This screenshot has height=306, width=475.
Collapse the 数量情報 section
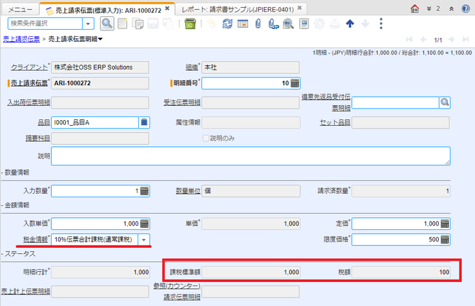point(15,173)
